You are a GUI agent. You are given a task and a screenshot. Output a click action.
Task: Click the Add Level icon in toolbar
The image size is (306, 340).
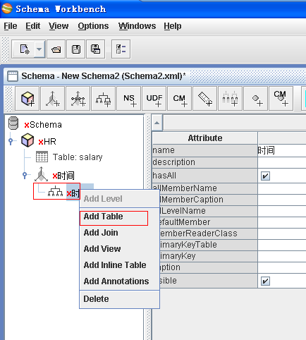231,99
